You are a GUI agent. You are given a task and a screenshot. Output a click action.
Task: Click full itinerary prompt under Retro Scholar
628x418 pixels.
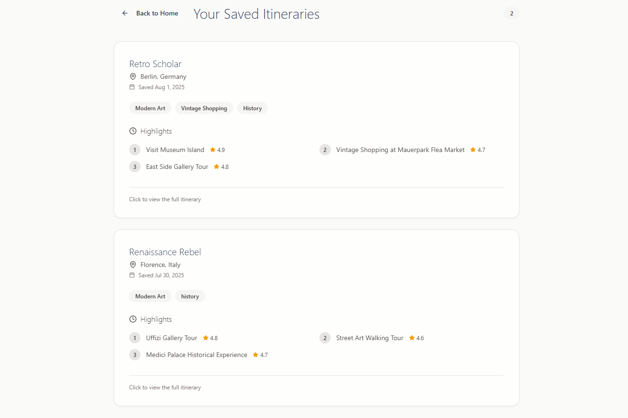pyautogui.click(x=165, y=199)
